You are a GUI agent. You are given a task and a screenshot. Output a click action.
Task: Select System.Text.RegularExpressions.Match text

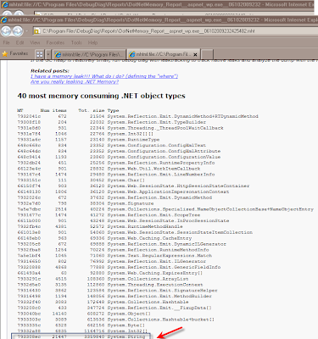(x=159, y=256)
